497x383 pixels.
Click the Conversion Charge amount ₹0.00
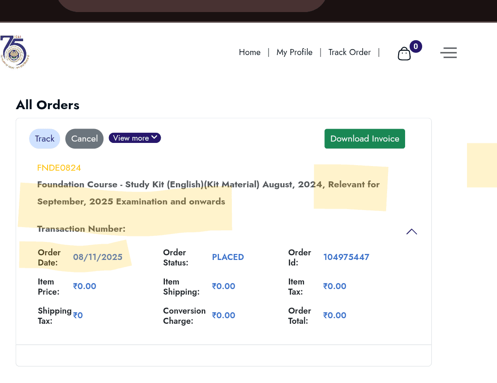224,315
